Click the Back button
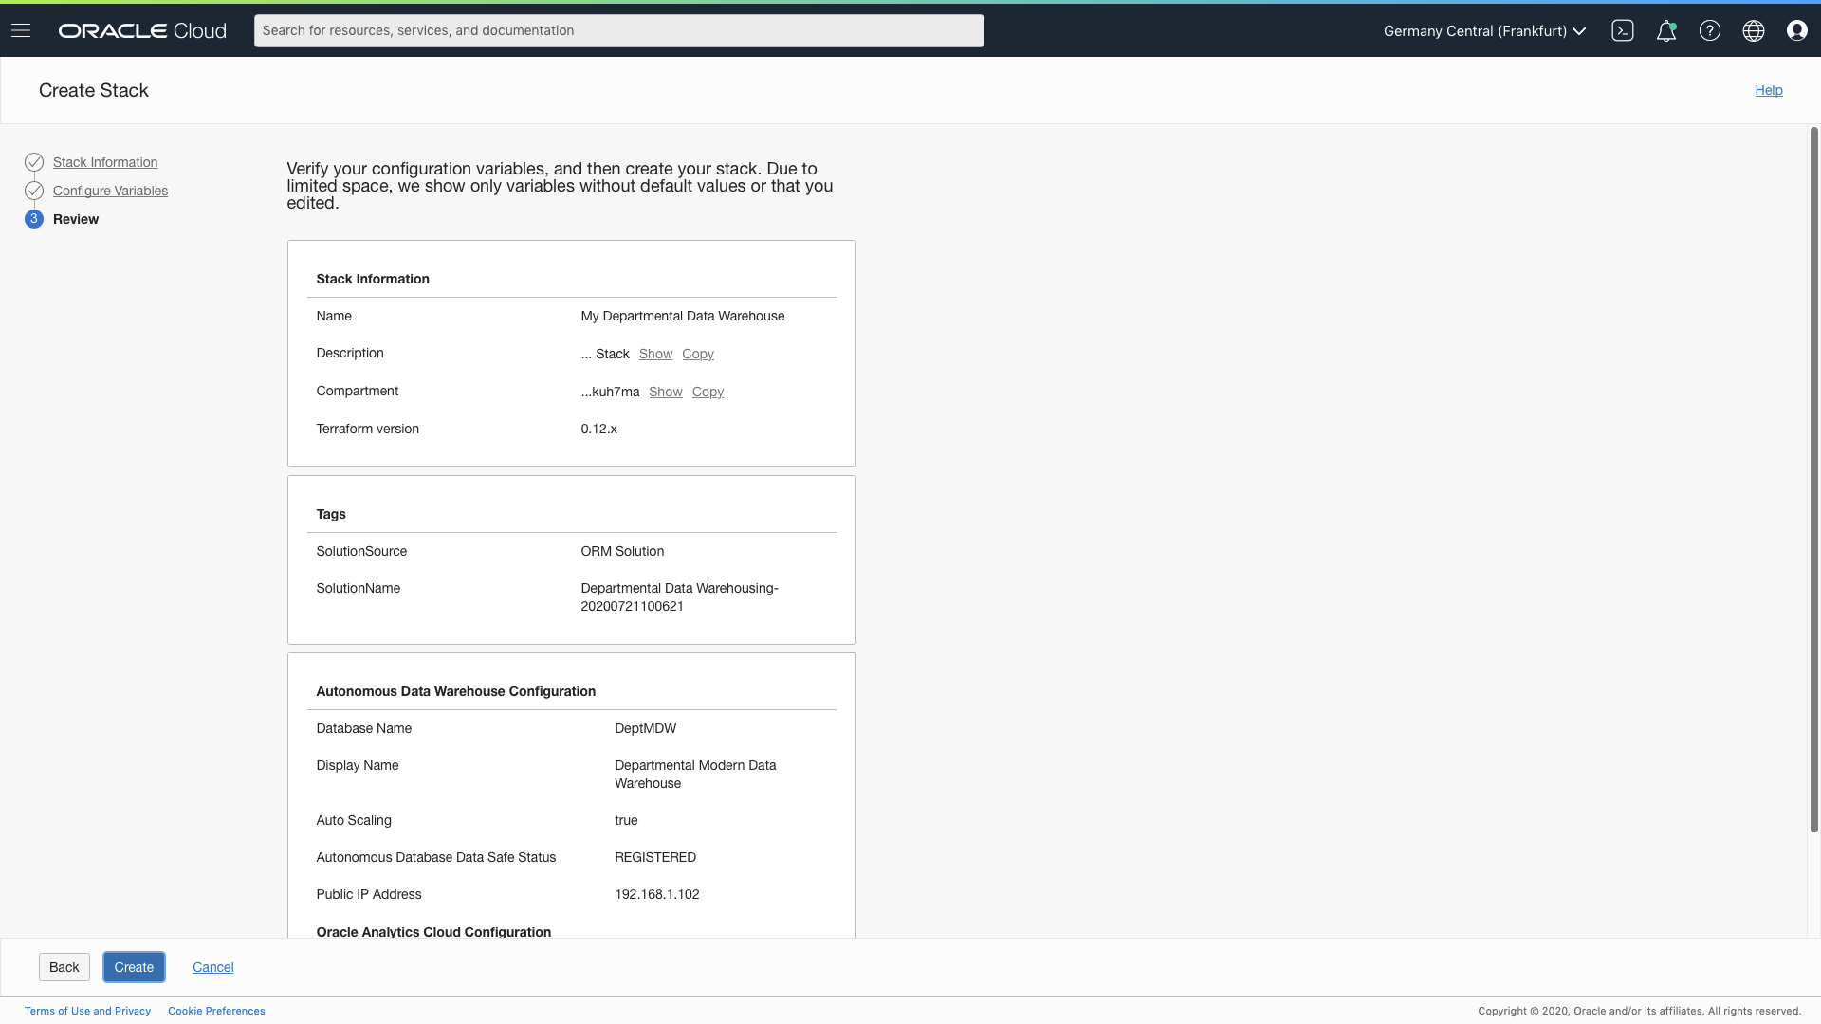 pyautogui.click(x=64, y=967)
